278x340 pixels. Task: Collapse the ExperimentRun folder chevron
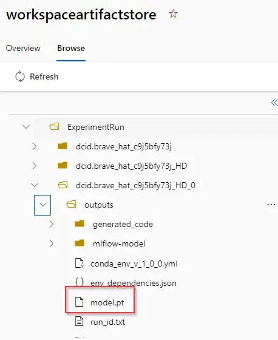pos(26,127)
